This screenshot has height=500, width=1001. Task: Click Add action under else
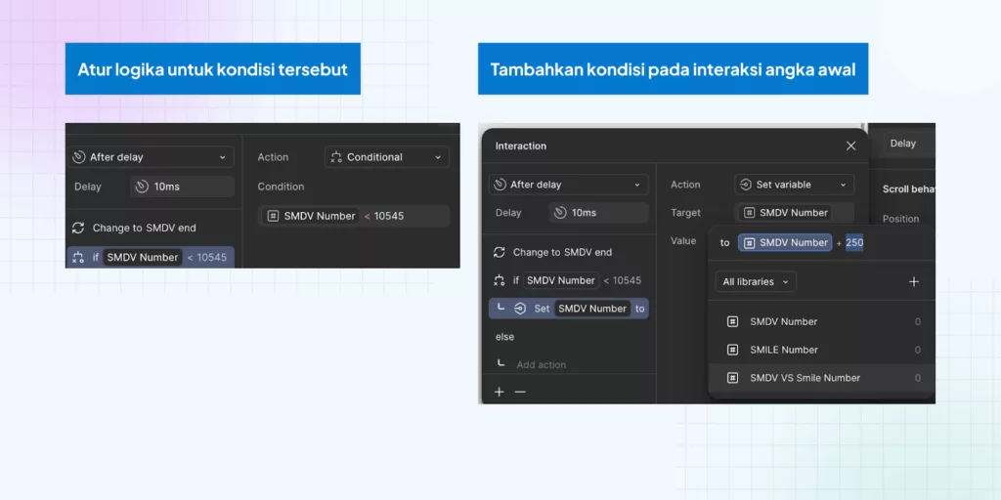tap(541, 364)
